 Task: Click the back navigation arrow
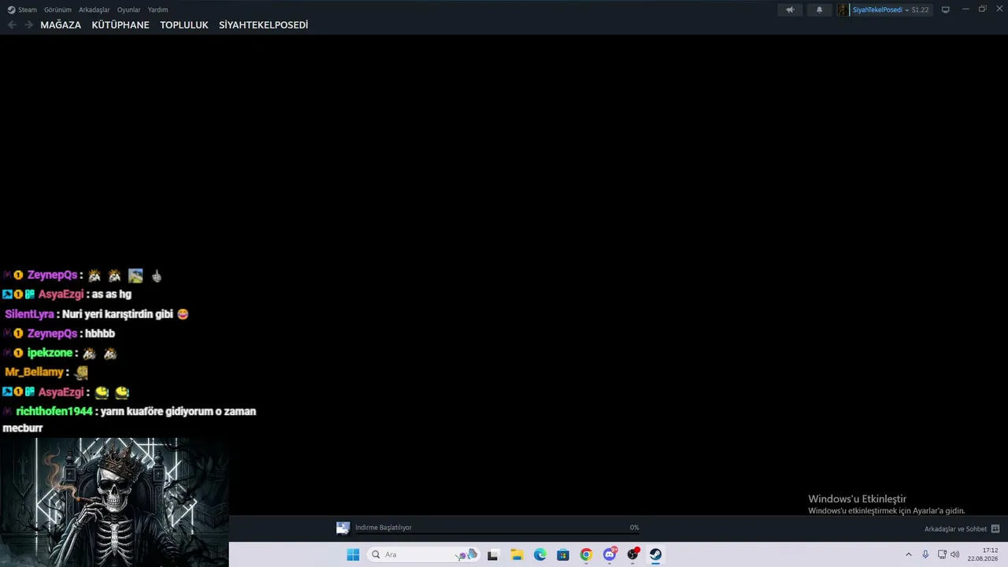(x=12, y=25)
